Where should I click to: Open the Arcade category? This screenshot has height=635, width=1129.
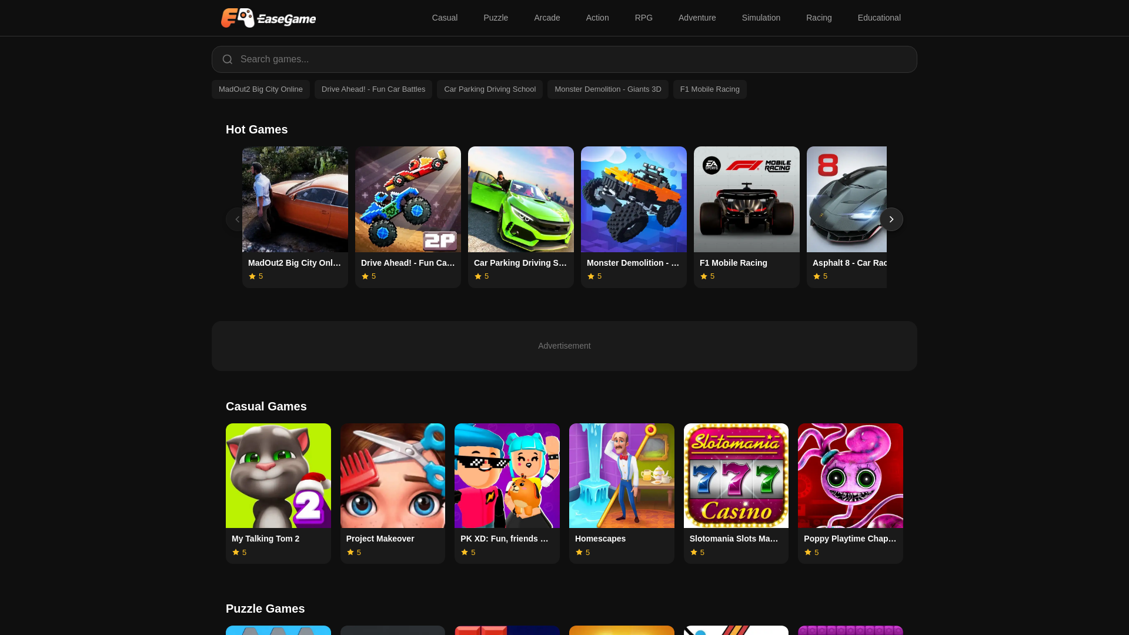coord(547,18)
